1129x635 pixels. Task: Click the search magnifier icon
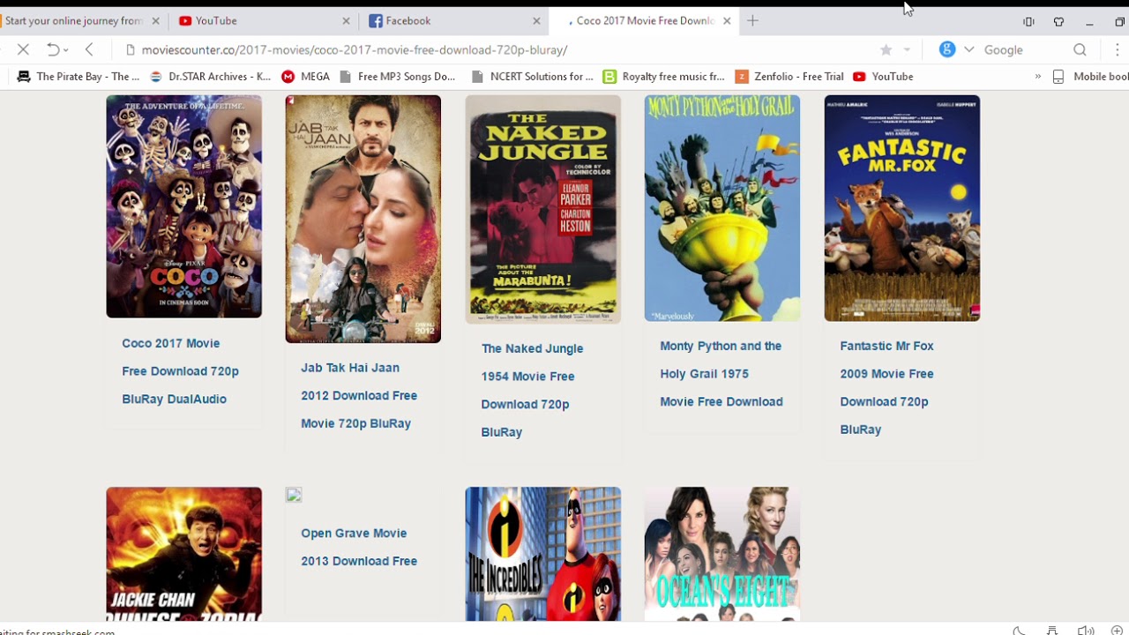pos(1080,50)
